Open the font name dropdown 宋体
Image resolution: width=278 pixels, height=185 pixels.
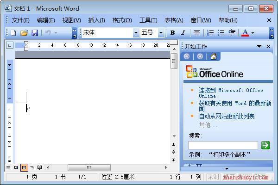pyautogui.click(x=136, y=33)
